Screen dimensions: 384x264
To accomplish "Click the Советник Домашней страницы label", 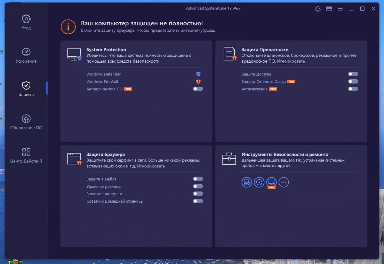I will click(115, 201).
